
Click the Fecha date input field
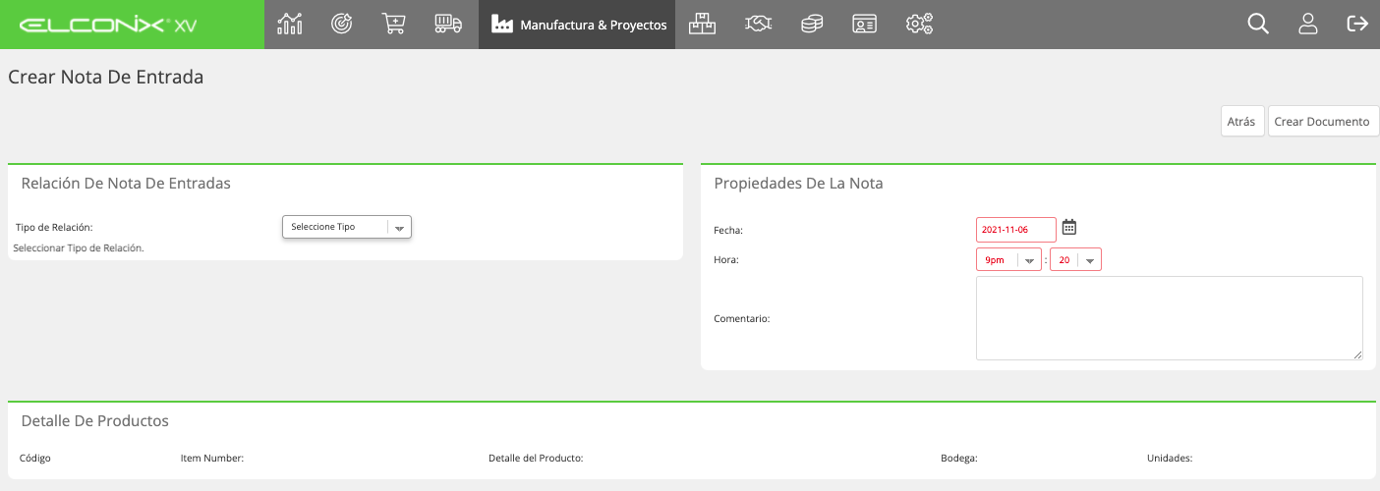point(1016,230)
